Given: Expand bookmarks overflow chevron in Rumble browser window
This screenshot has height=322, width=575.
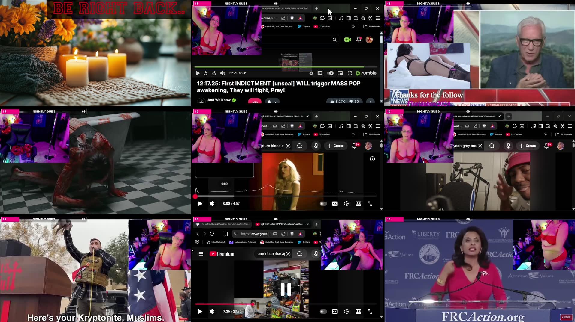Looking at the screenshot, I should point(353,27).
